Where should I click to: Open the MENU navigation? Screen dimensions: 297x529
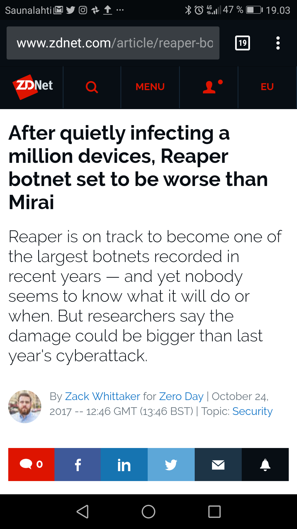150,87
